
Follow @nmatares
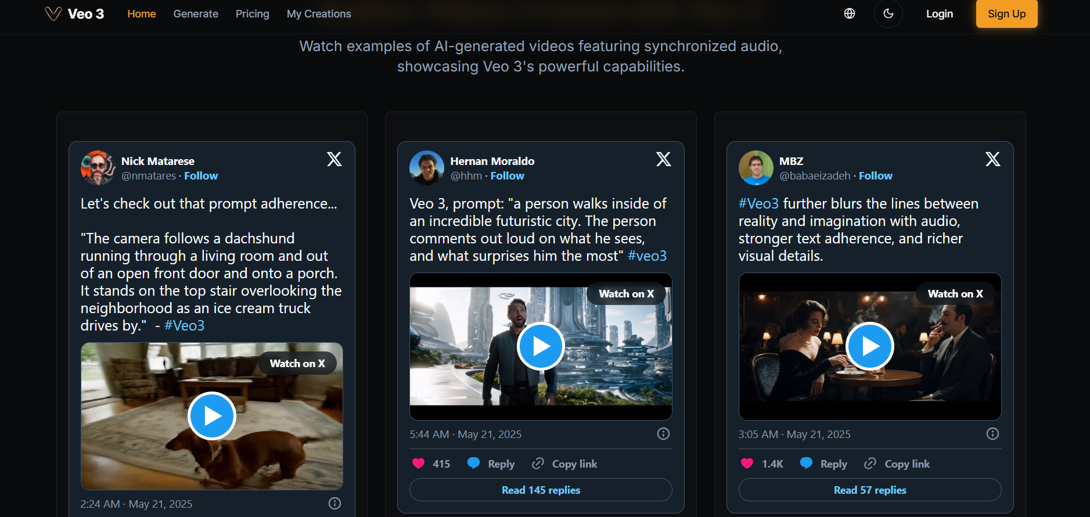point(201,175)
